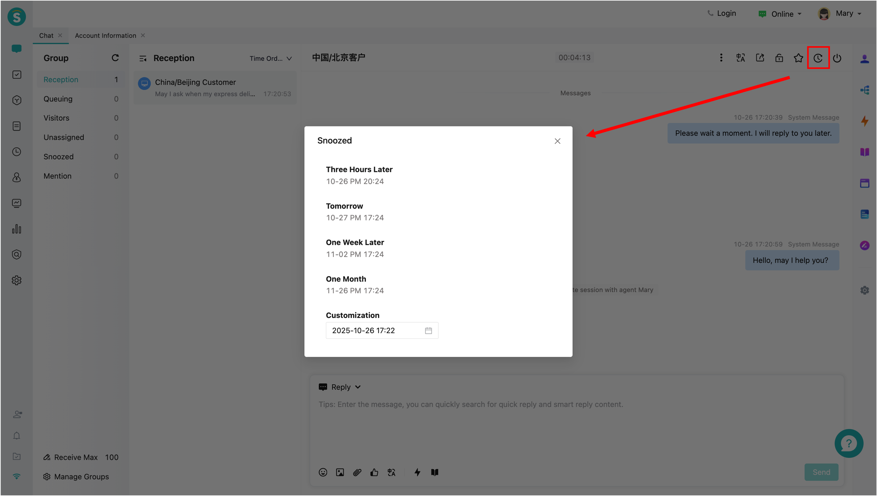Switch to the Account Information tab

coord(105,36)
